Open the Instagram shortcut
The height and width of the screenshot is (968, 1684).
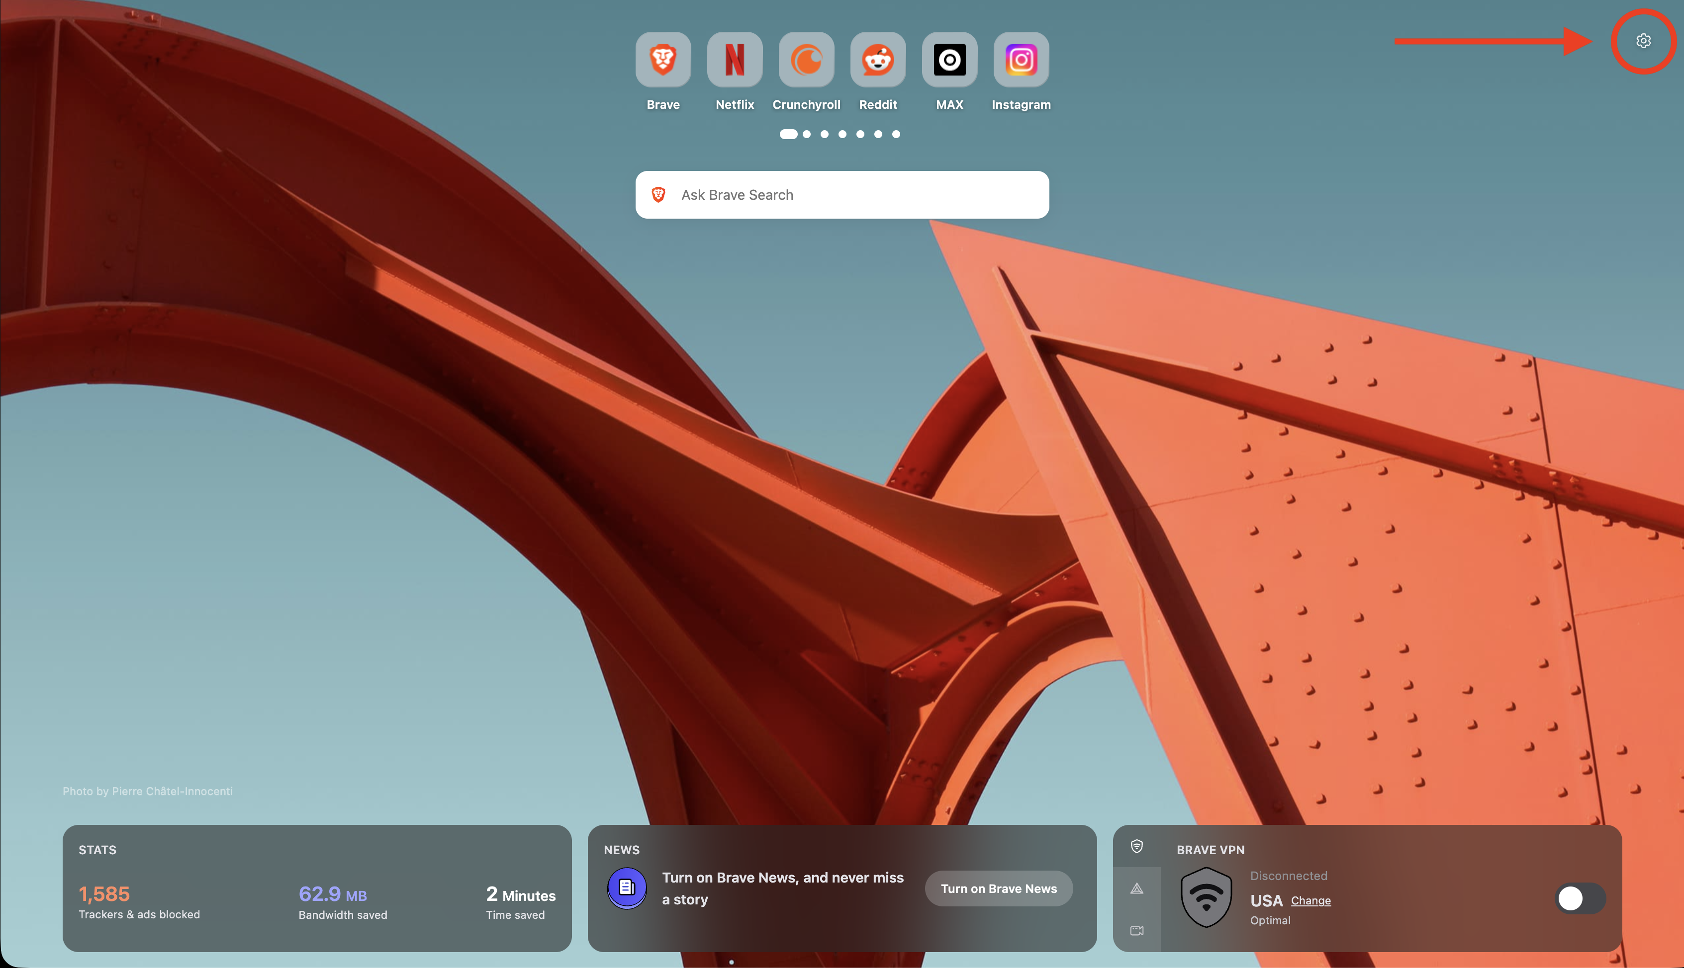coord(1021,59)
